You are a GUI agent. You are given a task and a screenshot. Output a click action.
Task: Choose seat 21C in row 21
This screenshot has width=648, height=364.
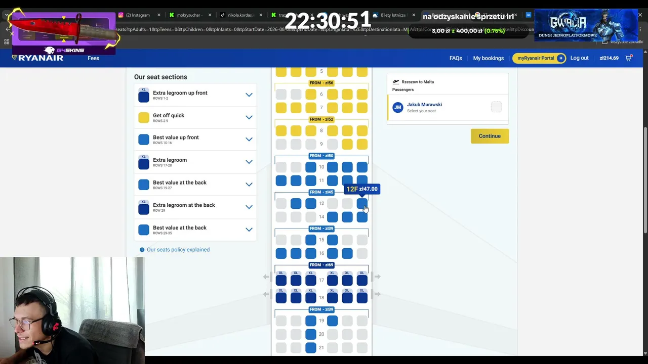pyautogui.click(x=310, y=347)
